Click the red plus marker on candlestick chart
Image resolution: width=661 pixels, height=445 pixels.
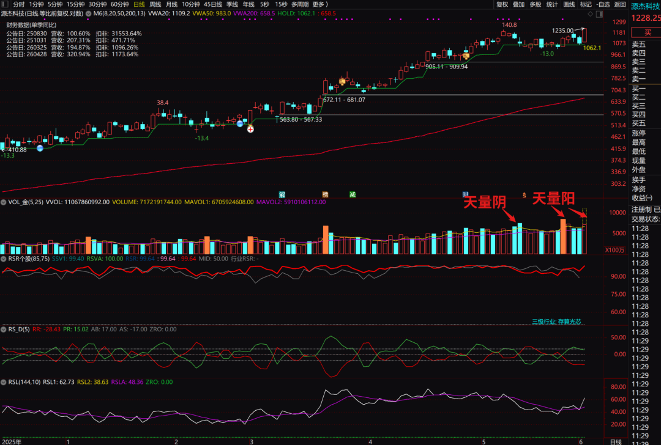pos(250,129)
